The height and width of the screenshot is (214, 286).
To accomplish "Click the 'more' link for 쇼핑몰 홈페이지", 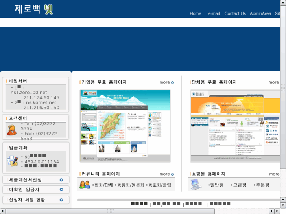I will pos(274,174).
